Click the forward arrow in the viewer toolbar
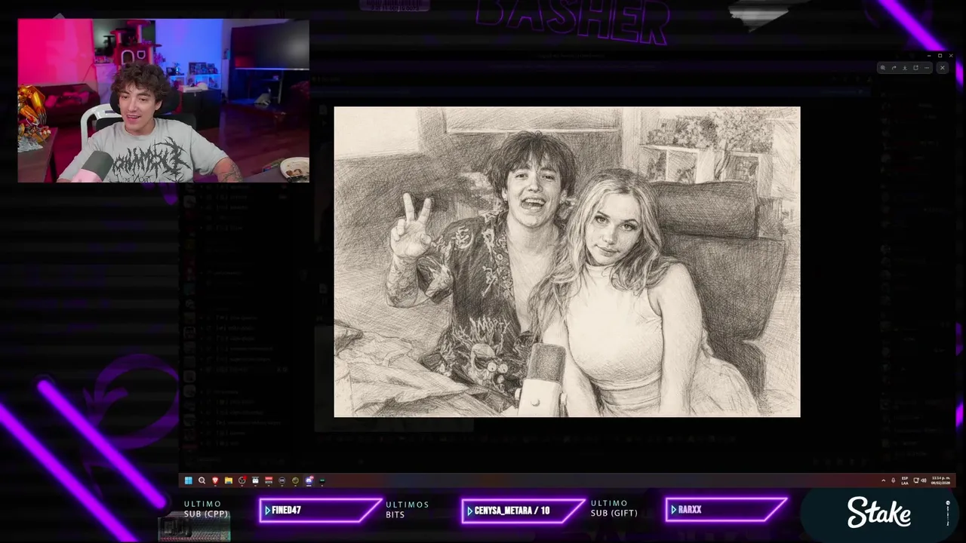This screenshot has height=543, width=966. tap(894, 68)
